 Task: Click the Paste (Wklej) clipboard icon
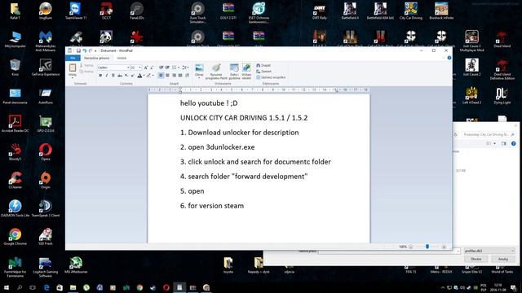tap(73, 68)
